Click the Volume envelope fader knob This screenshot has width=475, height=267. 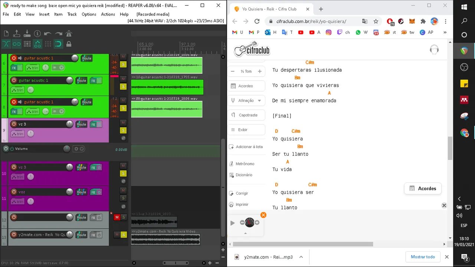tap(66, 149)
